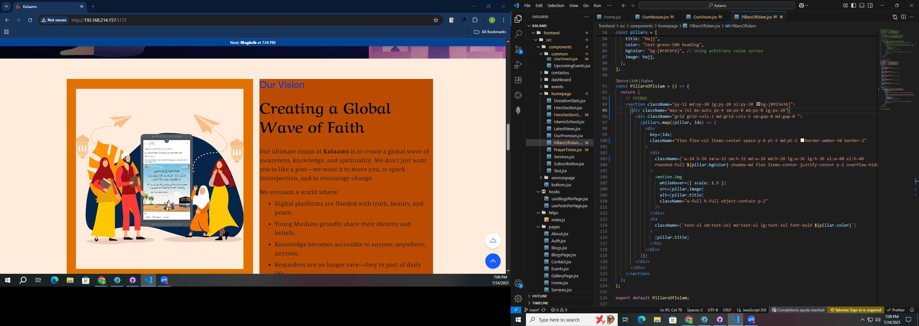The width and height of the screenshot is (919, 326).
Task: Expand the servicespage folder
Action: [563, 178]
